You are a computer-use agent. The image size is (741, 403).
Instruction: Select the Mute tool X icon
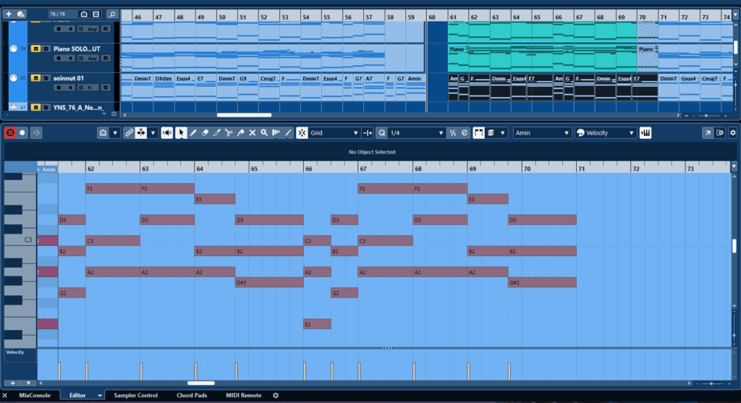point(252,133)
